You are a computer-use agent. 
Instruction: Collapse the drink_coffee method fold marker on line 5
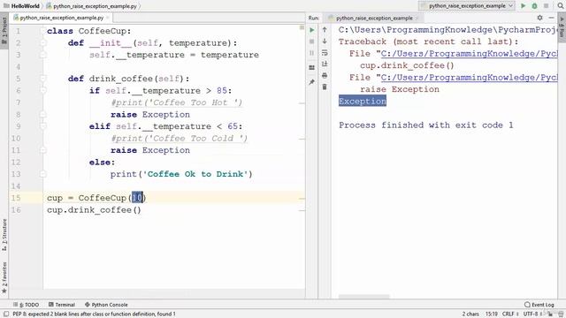tap(43, 79)
